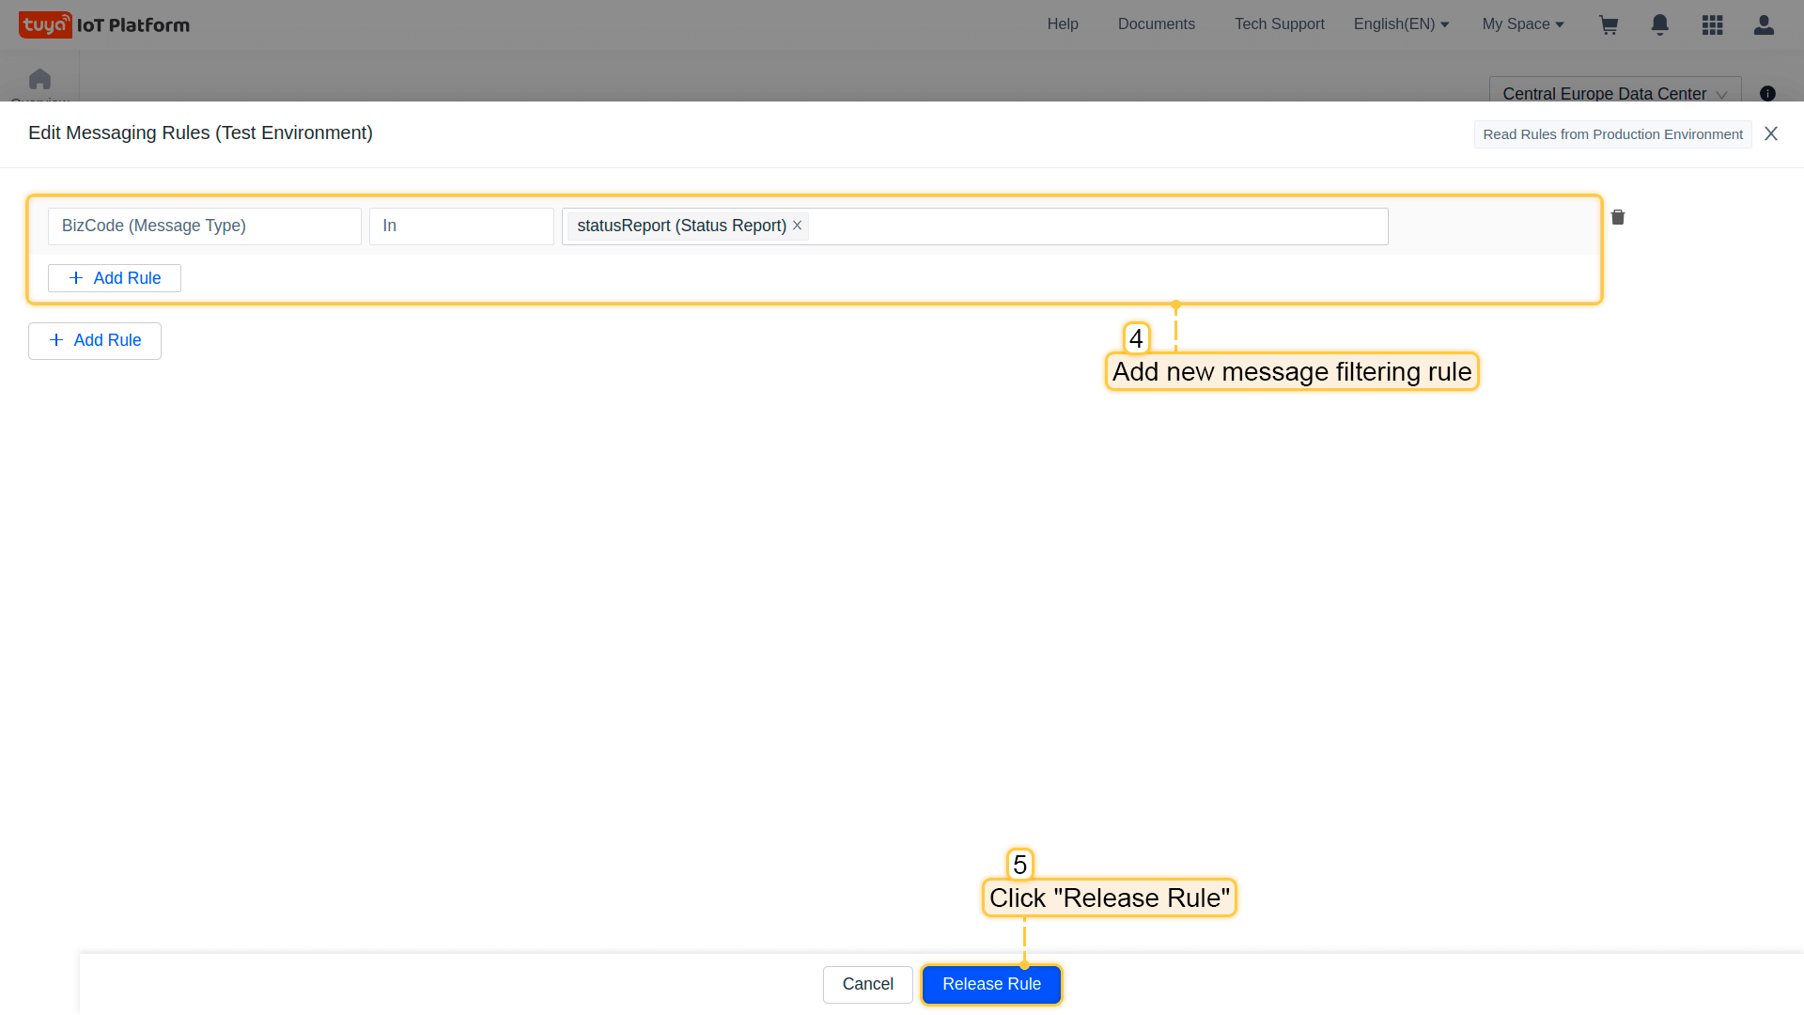Open the apps grid icon
1804x1015 pixels.
click(x=1712, y=25)
